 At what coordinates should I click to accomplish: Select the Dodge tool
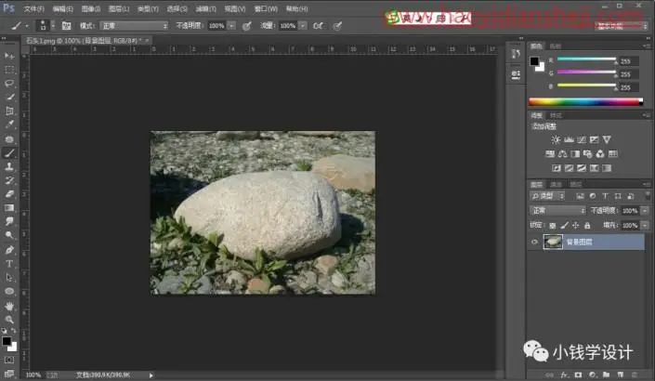click(x=9, y=235)
